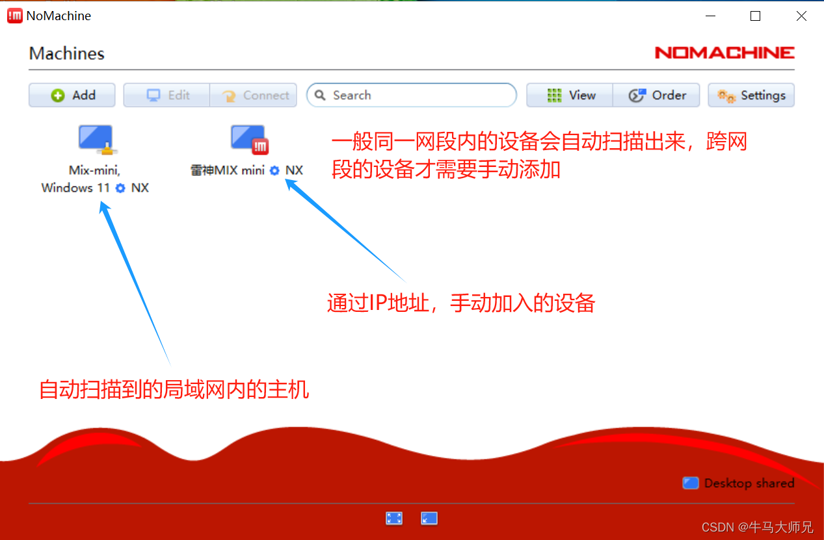Click the Machines heading text
This screenshot has height=540, width=824.
[67, 53]
